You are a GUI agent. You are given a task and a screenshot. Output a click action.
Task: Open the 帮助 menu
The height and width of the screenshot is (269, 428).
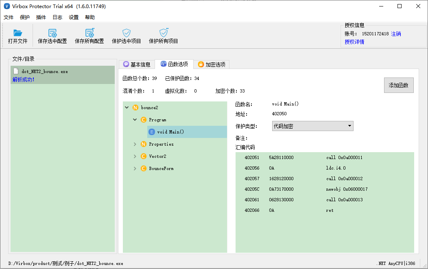click(x=90, y=17)
